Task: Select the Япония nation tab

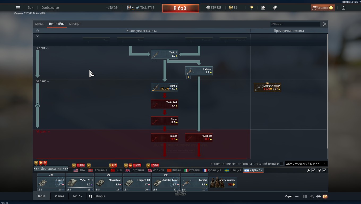Action: click(x=156, y=170)
